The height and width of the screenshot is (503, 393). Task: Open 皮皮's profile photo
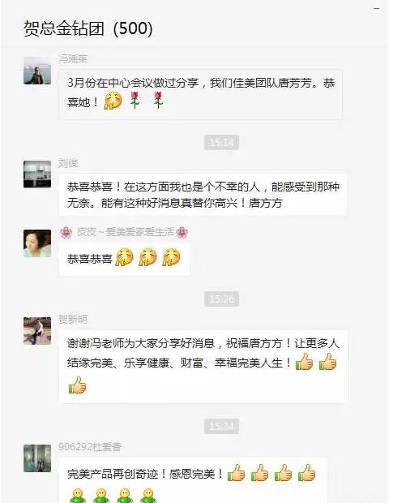pyautogui.click(x=37, y=243)
